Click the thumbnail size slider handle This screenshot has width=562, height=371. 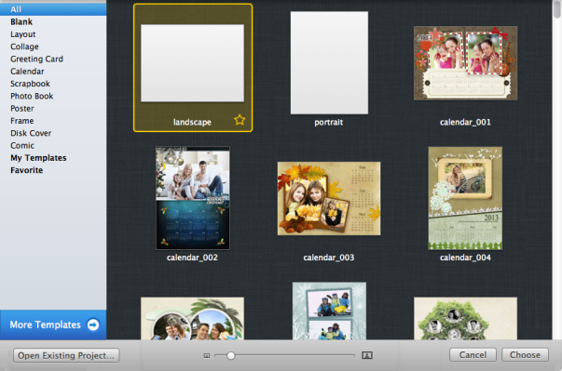pos(231,355)
